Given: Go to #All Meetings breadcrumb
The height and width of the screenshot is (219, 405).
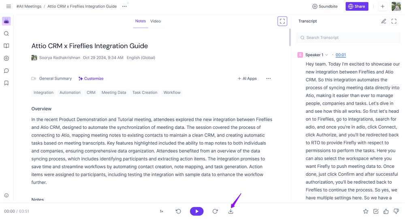Looking at the screenshot, I should 29,6.
